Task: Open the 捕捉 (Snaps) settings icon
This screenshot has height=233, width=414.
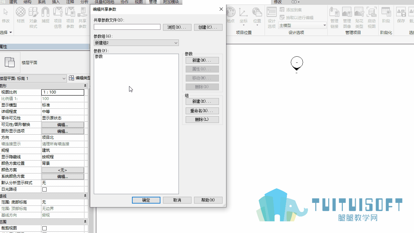Action: pos(46,16)
